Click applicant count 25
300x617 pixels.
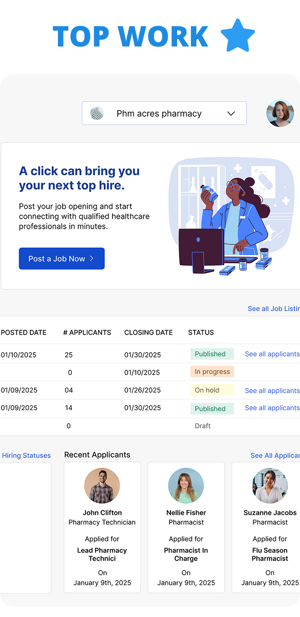point(69,355)
